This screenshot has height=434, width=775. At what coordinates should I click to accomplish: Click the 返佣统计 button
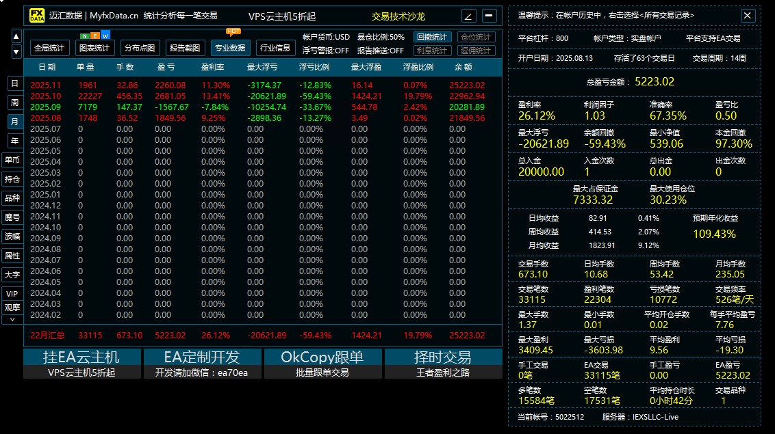(476, 51)
